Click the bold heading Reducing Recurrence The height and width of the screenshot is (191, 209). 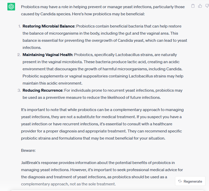click(x=43, y=90)
